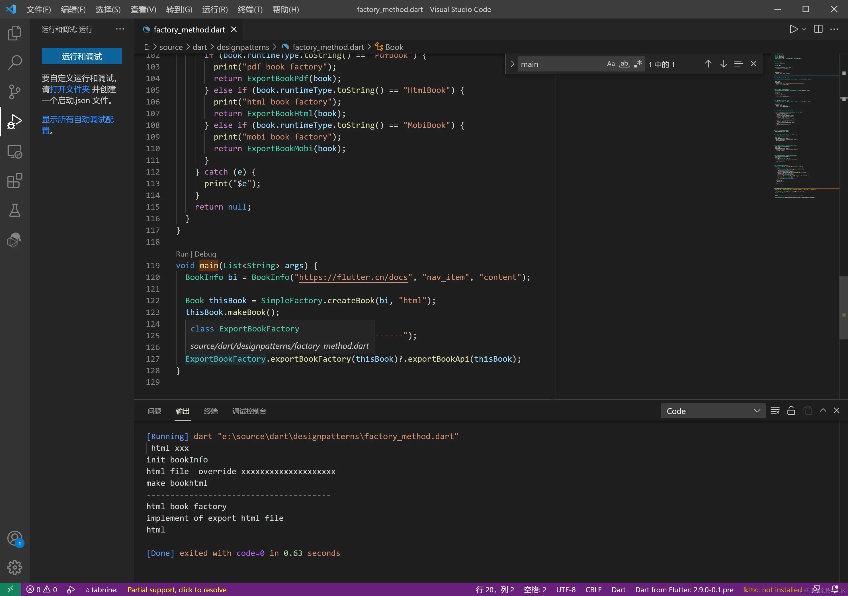Open the Remote Explorer icon
Viewport: 848px width, 596px height.
click(x=15, y=151)
